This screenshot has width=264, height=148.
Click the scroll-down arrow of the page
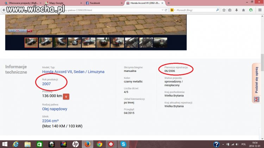262,139
